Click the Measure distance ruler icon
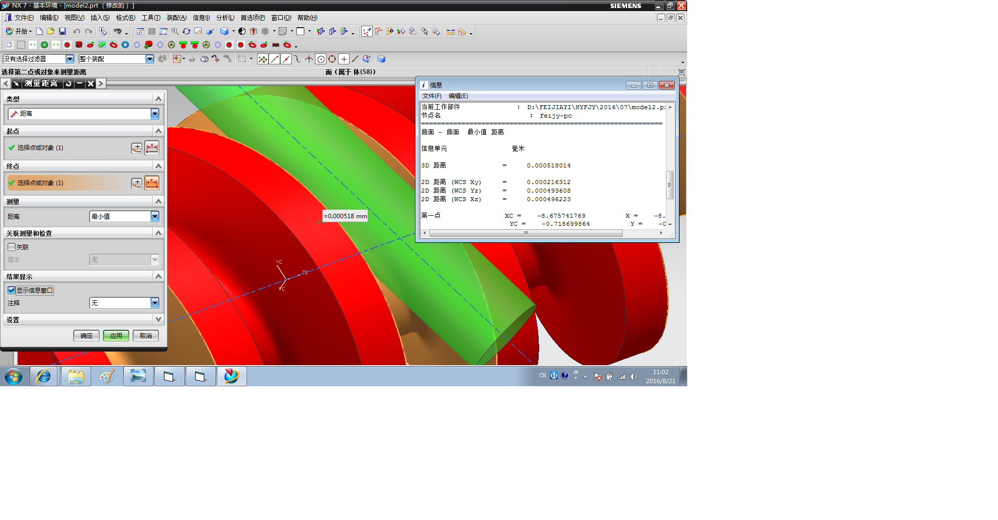998x520 pixels. (x=451, y=31)
